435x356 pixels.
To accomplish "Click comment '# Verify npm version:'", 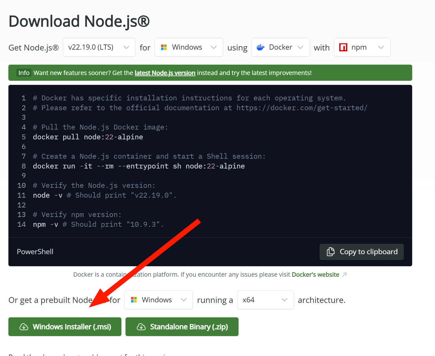I will tap(77, 215).
